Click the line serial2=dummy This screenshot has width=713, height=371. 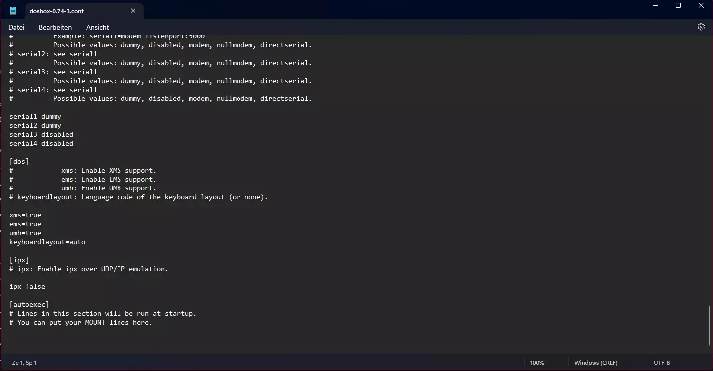35,125
